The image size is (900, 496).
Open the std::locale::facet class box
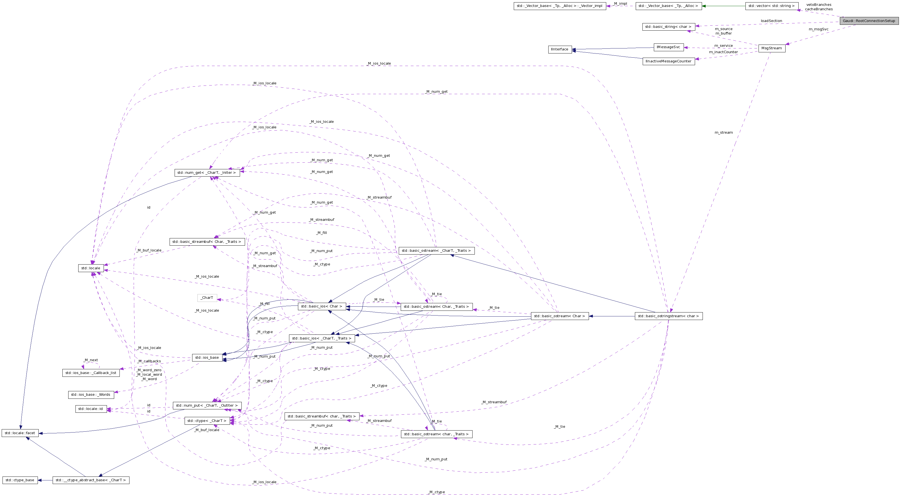[x=20, y=433]
